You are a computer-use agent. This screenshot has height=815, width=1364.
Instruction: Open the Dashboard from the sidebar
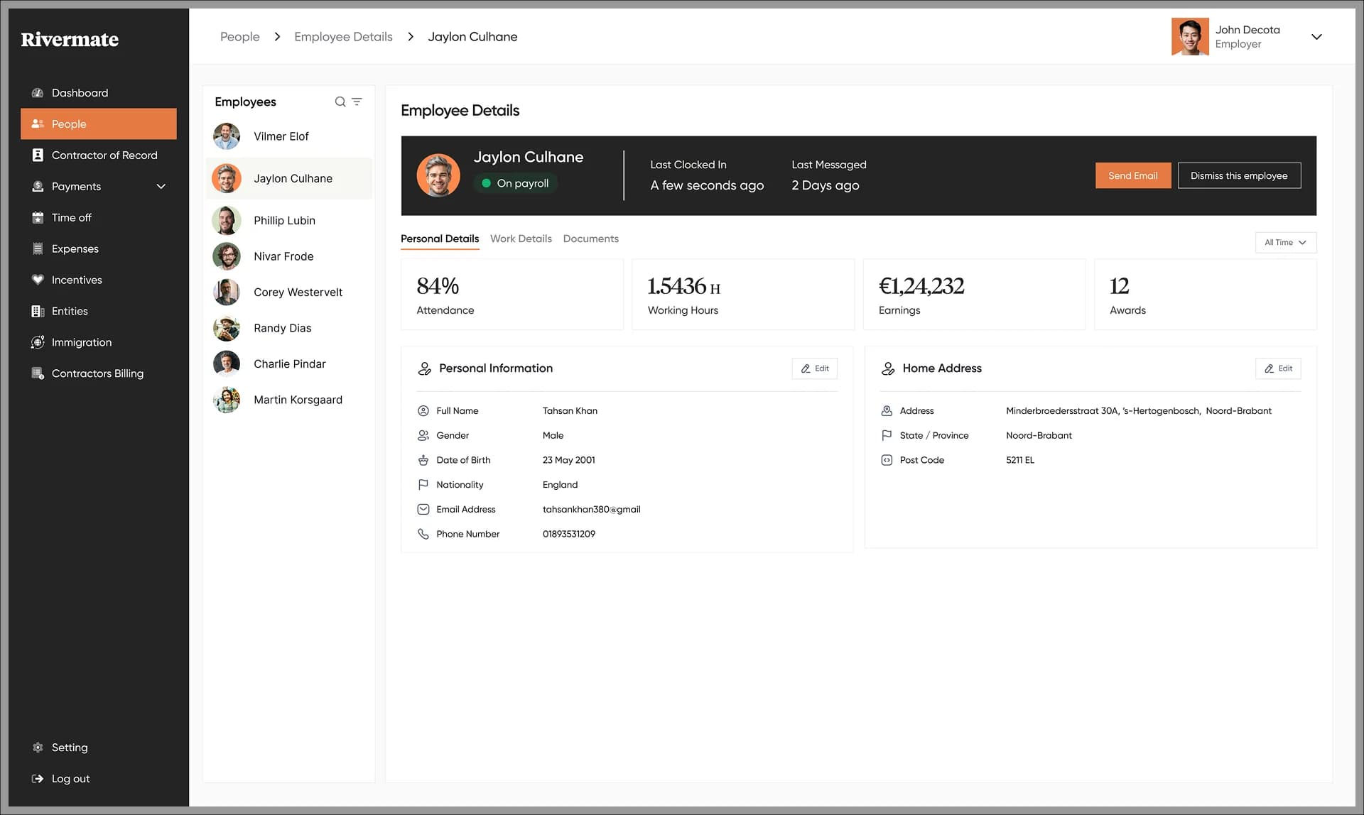coord(79,92)
